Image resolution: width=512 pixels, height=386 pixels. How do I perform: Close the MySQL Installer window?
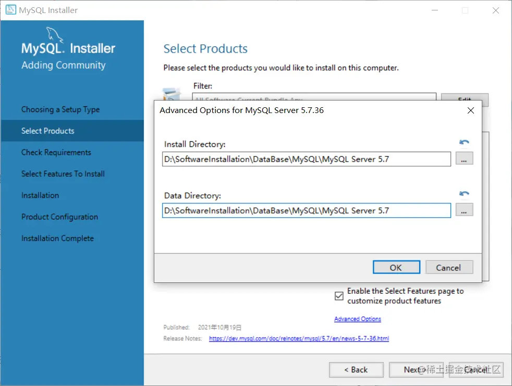[x=496, y=10]
